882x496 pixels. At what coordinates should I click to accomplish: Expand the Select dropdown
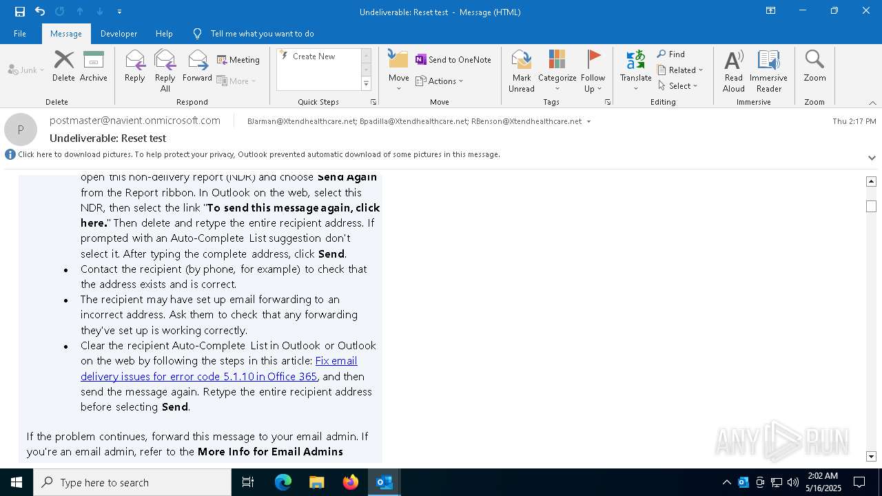pyautogui.click(x=677, y=86)
